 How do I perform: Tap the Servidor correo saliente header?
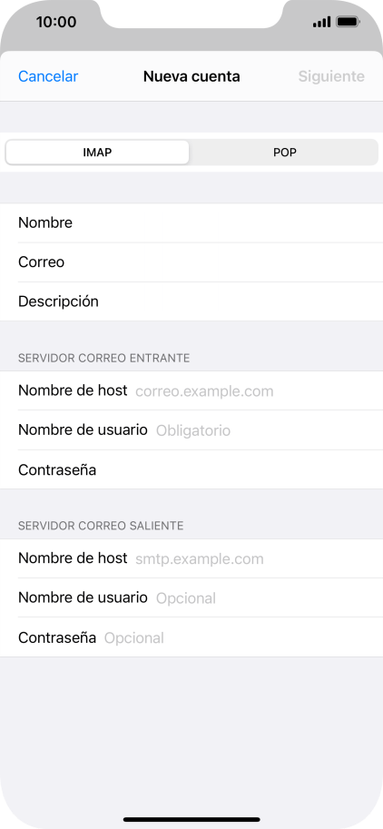(101, 526)
